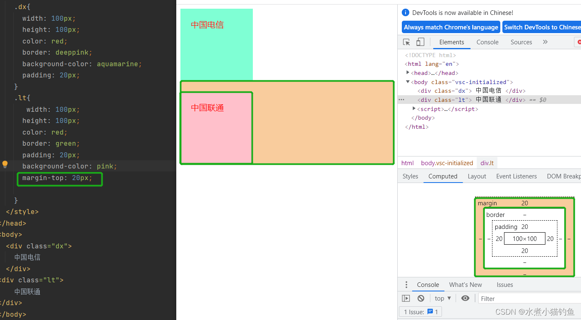The width and height of the screenshot is (581, 320).
Task: Click the background-color: aquamarine code line
Action: [82, 64]
